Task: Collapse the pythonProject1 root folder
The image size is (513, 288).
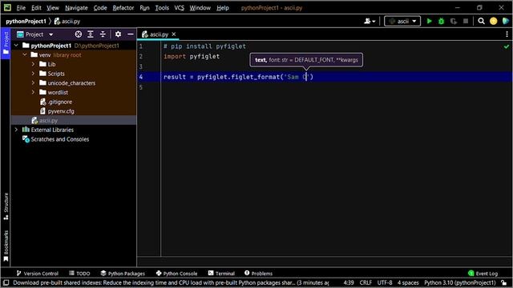Action: (x=16, y=46)
